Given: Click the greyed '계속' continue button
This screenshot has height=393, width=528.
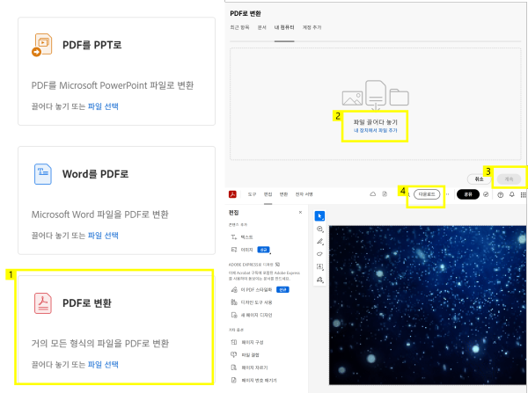Looking at the screenshot, I should (509, 179).
